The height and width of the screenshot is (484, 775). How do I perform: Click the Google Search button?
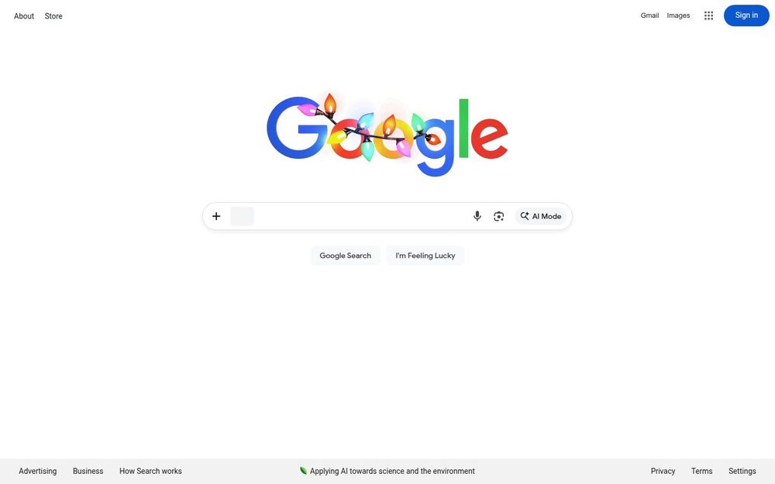pyautogui.click(x=345, y=256)
